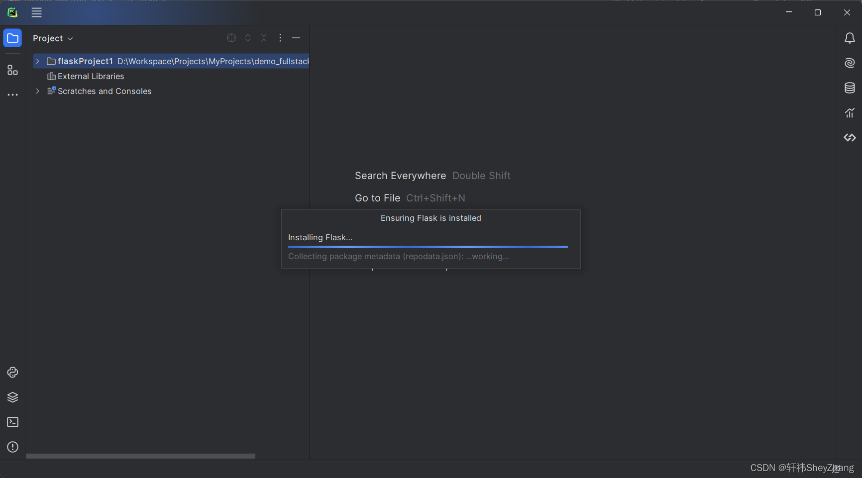The height and width of the screenshot is (478, 862).
Task: Click the Installing Flask progress bar
Action: tap(428, 247)
